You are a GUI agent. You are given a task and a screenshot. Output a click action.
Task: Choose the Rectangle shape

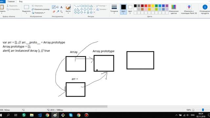coord(85,6)
